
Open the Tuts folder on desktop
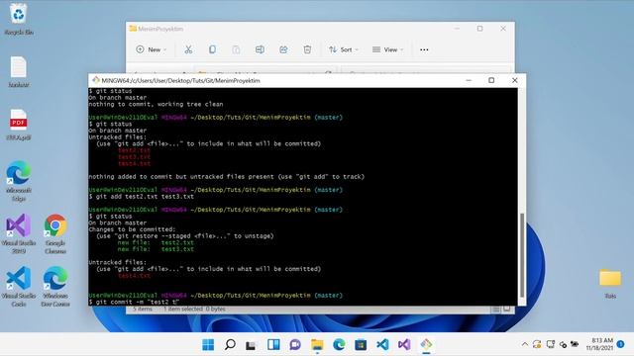coord(610,283)
